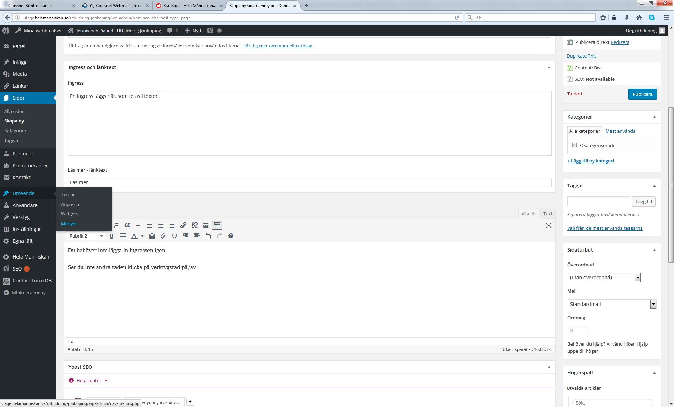
Task: Click the Lägg till ny kategori link
Action: pos(590,160)
